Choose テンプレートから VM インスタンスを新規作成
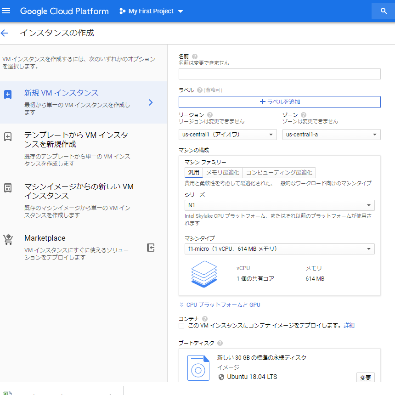The image size is (395, 395). click(x=84, y=149)
